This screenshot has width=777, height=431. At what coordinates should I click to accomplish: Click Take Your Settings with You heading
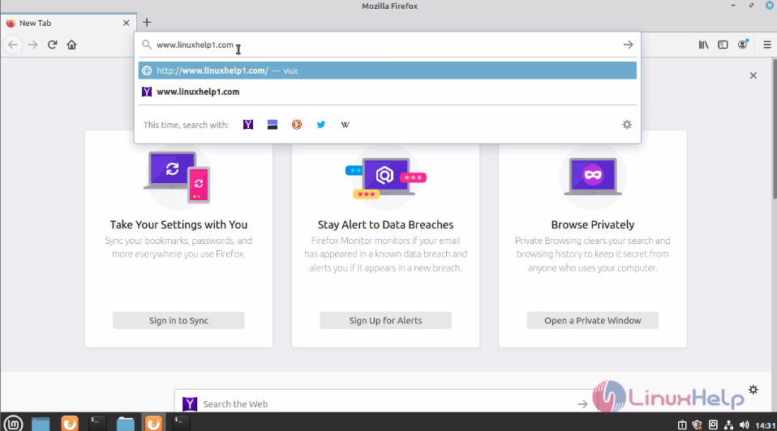tap(178, 224)
